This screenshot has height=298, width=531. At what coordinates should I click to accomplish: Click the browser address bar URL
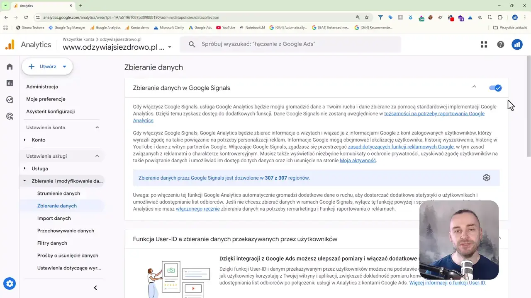point(131,17)
